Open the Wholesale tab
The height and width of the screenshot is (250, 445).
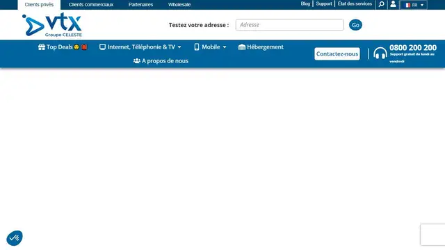tap(179, 5)
